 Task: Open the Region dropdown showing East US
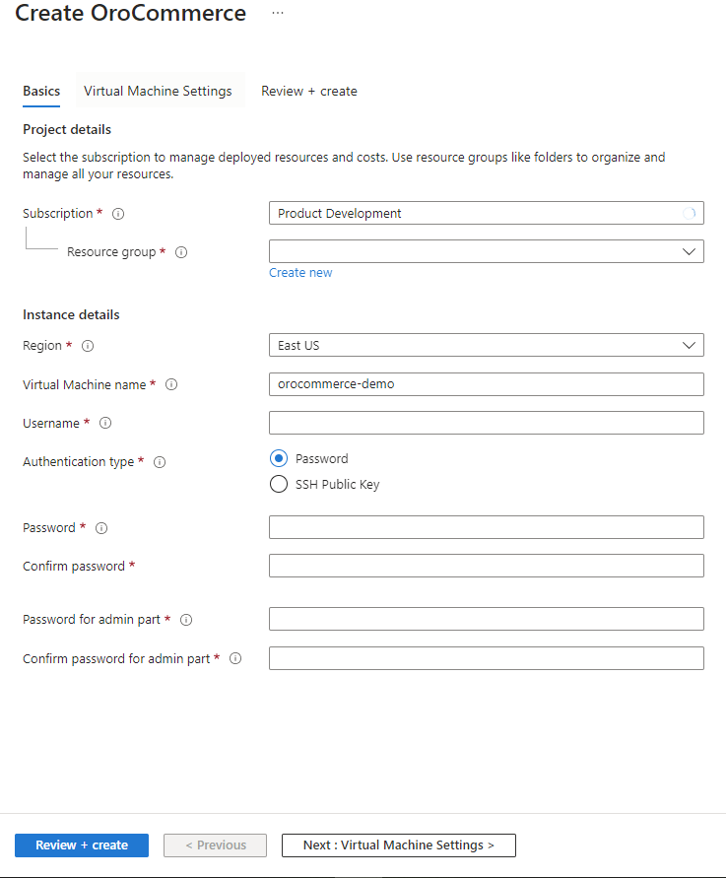click(486, 345)
